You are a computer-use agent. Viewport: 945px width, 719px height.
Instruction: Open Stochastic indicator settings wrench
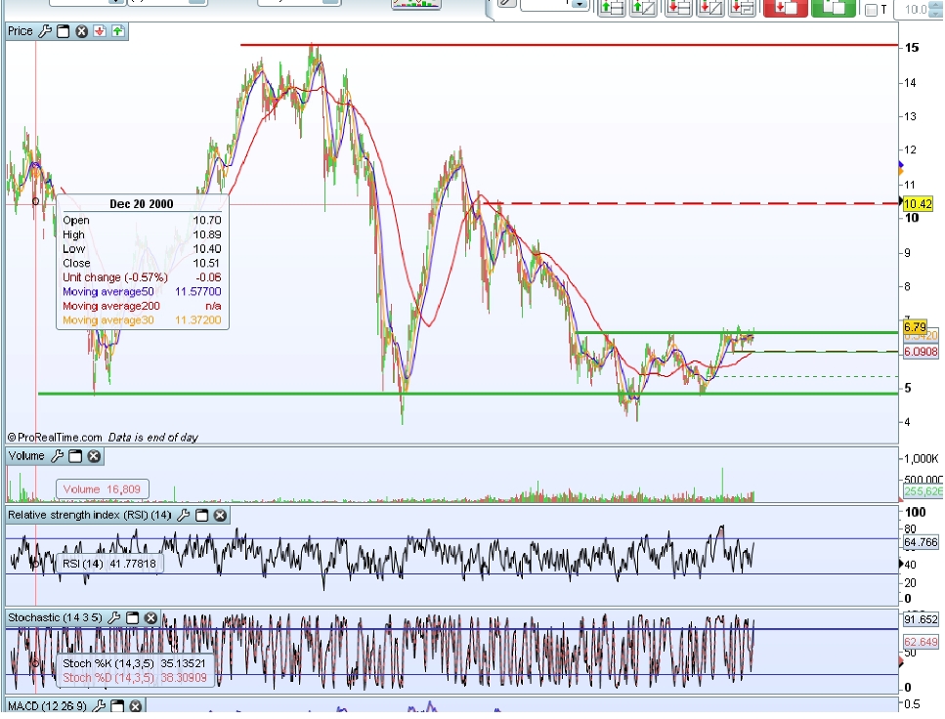coord(114,617)
